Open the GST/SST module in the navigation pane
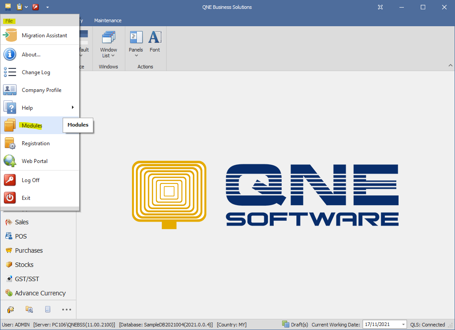 point(38,279)
